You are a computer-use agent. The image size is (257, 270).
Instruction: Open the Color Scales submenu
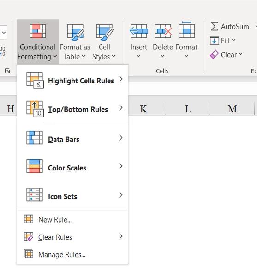(x=72, y=166)
